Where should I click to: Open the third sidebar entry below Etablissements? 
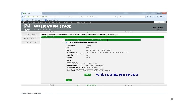31,42
